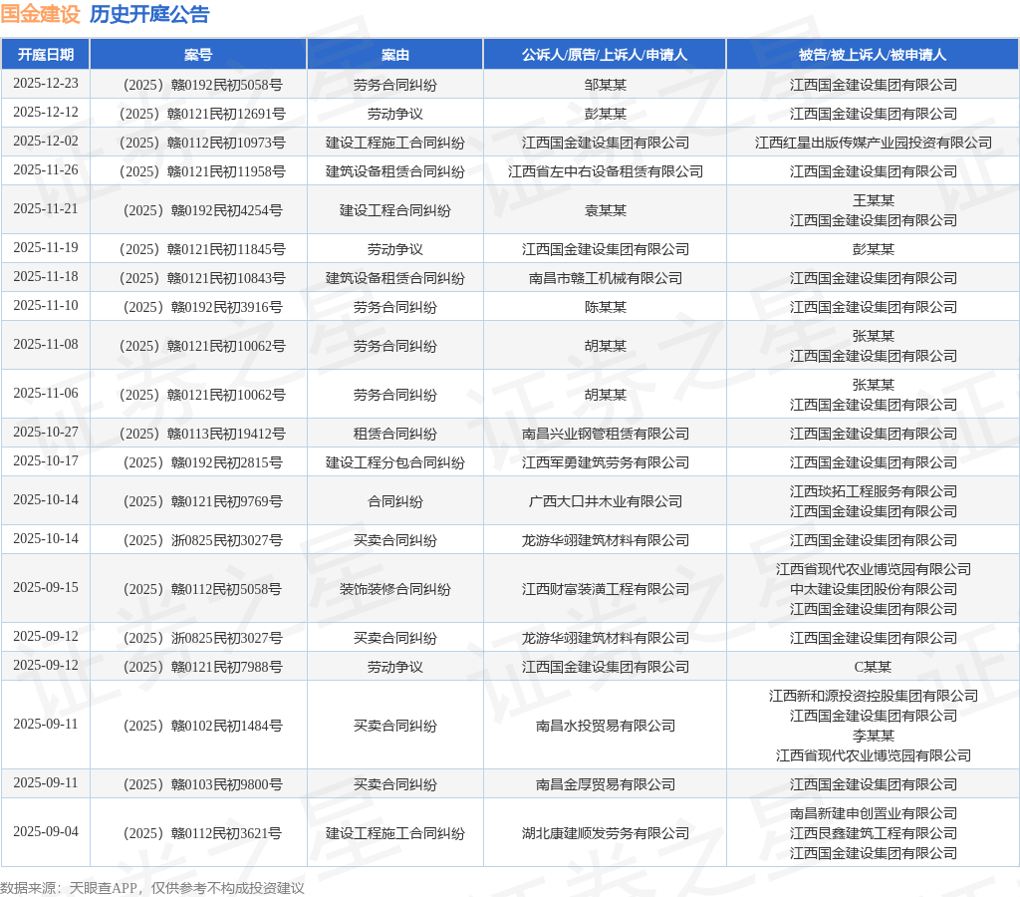Viewport: 1020px width, 897px height.
Task: Select plaintiff 南昌市赣工机械有限公司
Action: 606,278
